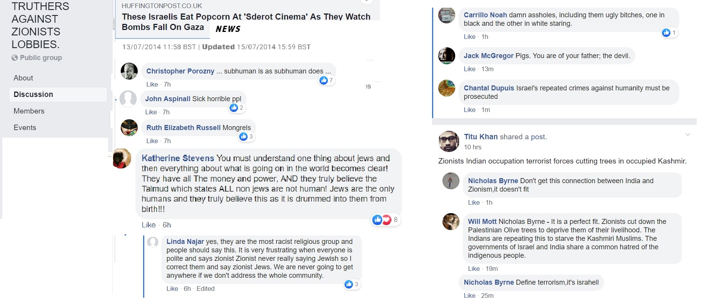Click the thumbs-up reaction on Linda Najar's reply
The height and width of the screenshot is (307, 726).
click(349, 284)
